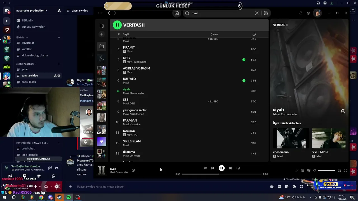Play the track BUFFALO
The image size is (358, 201).
[x=189, y=80]
